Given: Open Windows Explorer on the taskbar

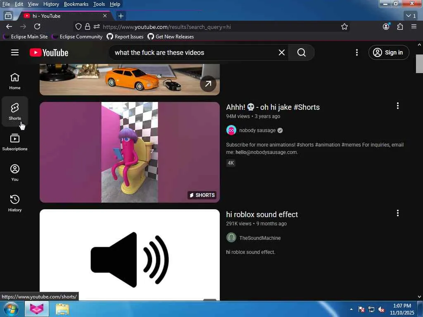Looking at the screenshot, I should [62, 309].
